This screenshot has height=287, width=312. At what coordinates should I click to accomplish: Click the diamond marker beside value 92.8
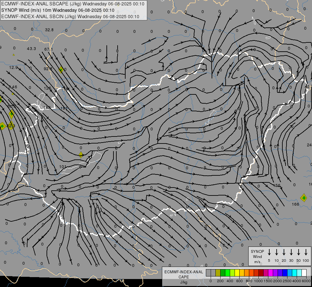pyautogui.click(x=61, y=70)
